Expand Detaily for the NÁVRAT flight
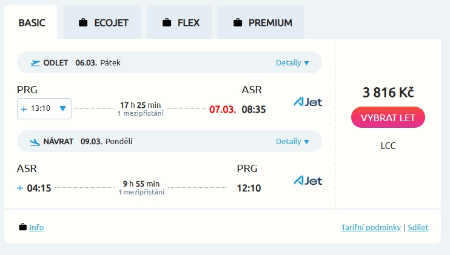450x255 pixels. click(292, 142)
